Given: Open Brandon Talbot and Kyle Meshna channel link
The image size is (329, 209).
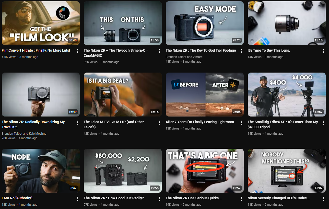Looking at the screenshot, I should pyautogui.click(x=24, y=133).
